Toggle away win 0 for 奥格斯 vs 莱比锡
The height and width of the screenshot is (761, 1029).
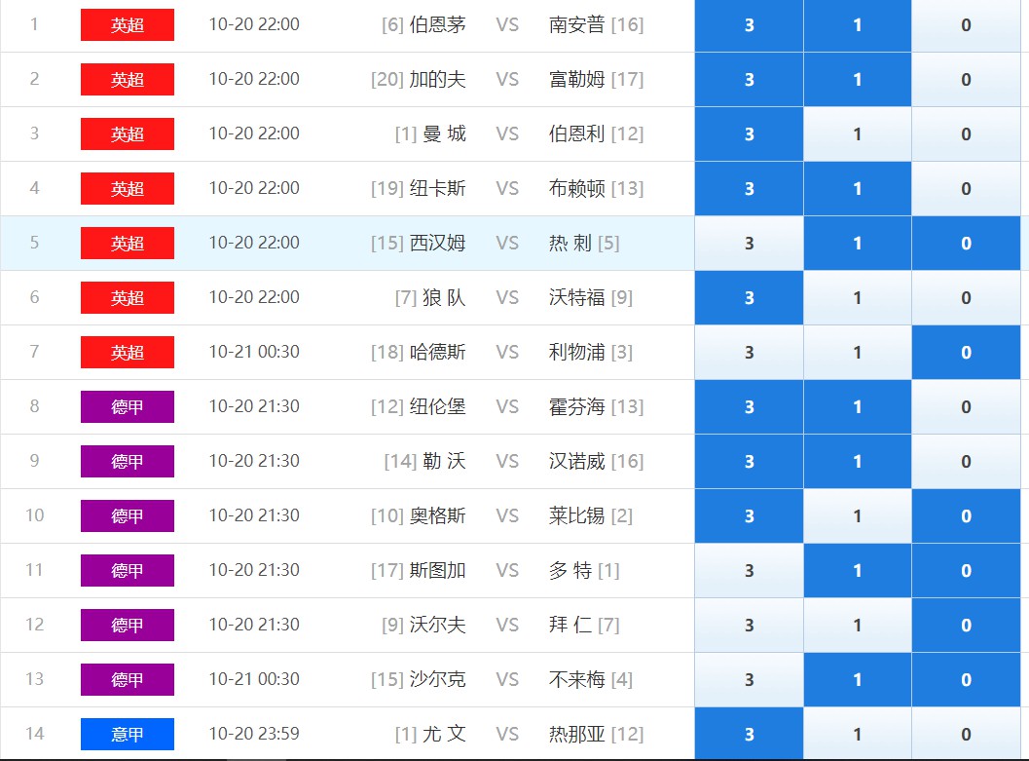(x=966, y=515)
